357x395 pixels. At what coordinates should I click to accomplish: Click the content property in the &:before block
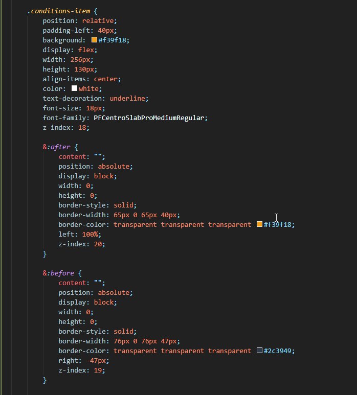tap(72, 283)
